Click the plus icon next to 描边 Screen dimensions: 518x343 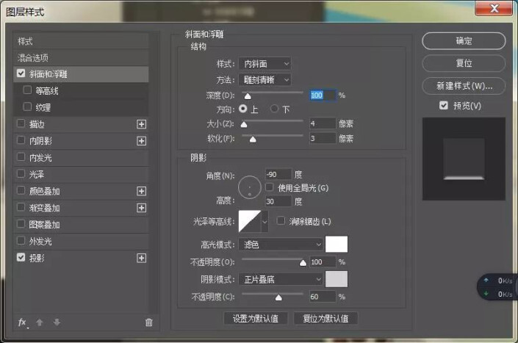(142, 124)
